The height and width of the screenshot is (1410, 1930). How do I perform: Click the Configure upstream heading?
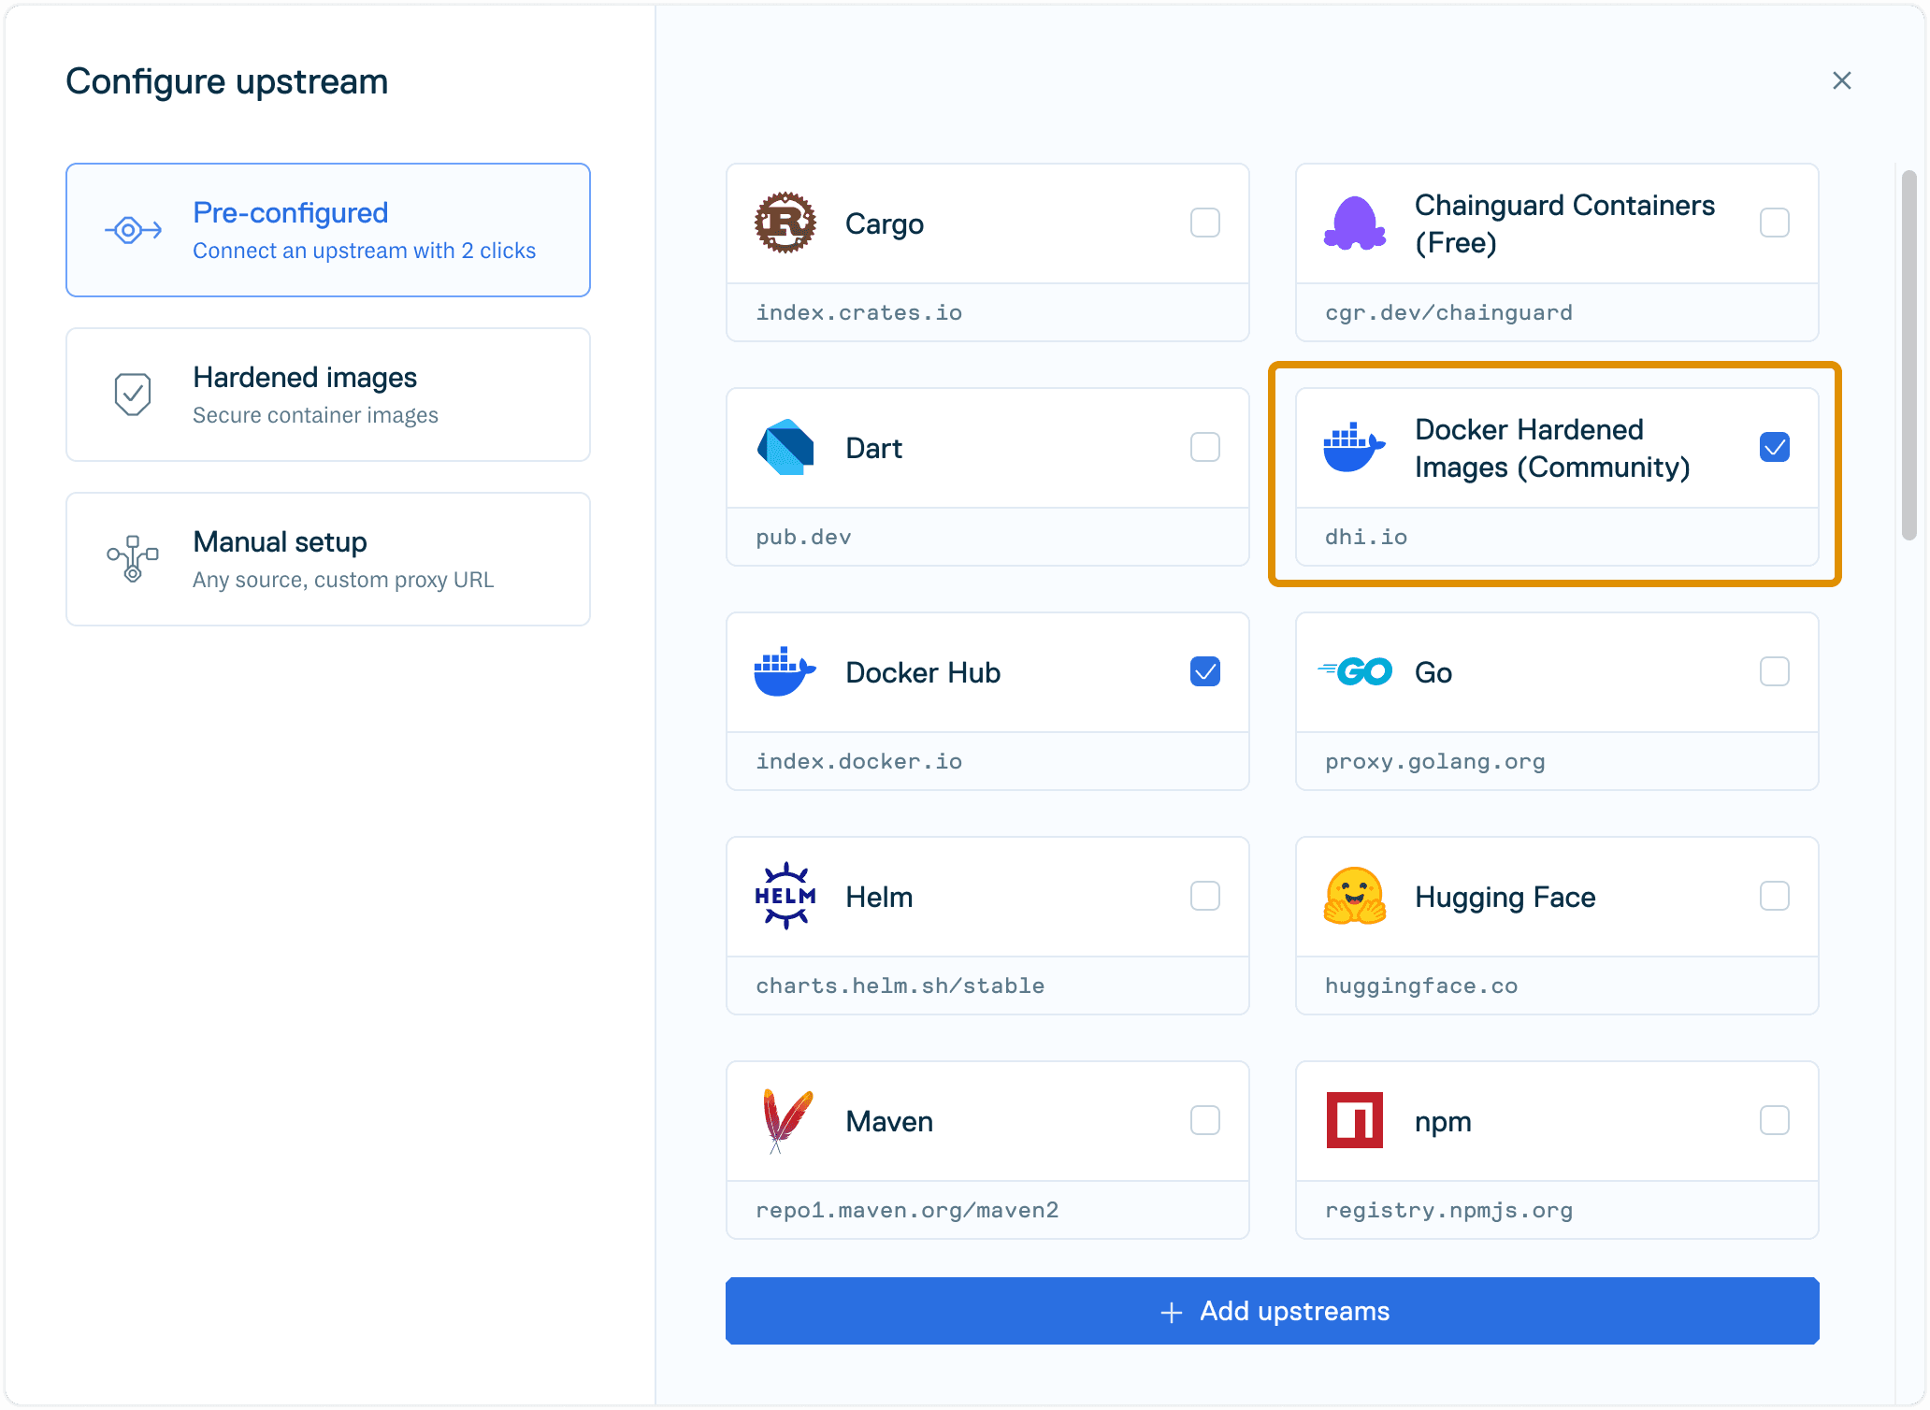[226, 82]
